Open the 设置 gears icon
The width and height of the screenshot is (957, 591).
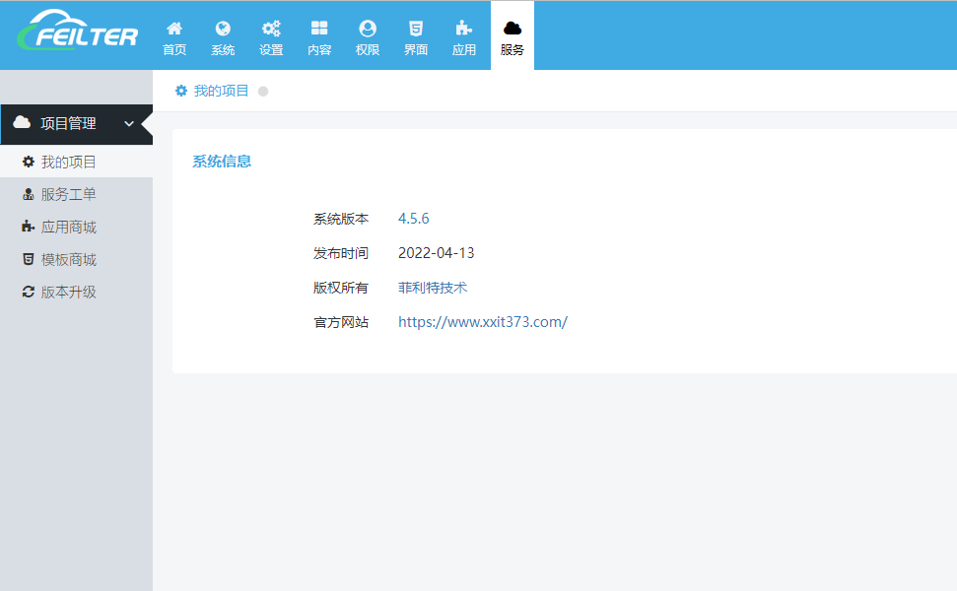pos(271,28)
